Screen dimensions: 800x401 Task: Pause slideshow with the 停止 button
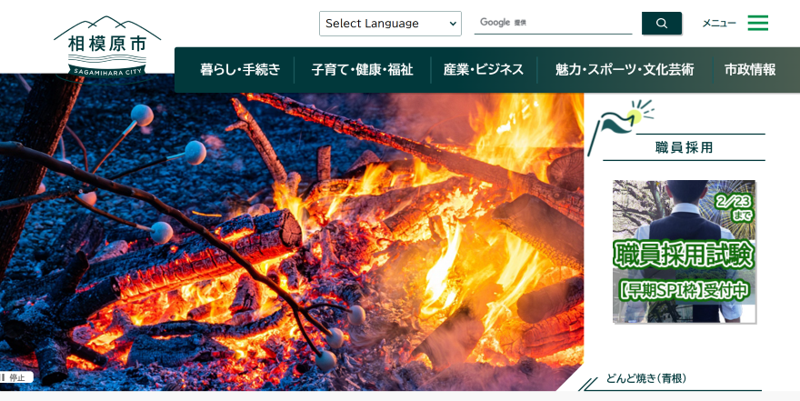16,377
